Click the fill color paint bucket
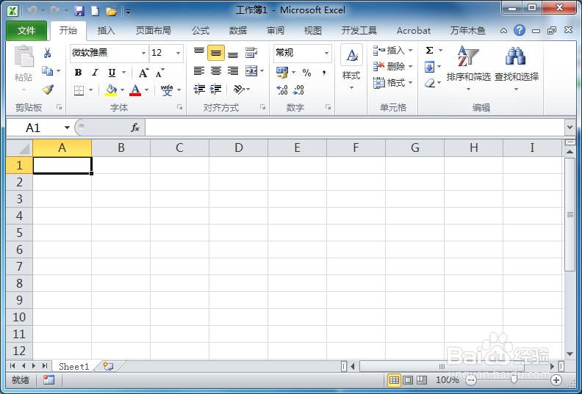 pos(111,90)
